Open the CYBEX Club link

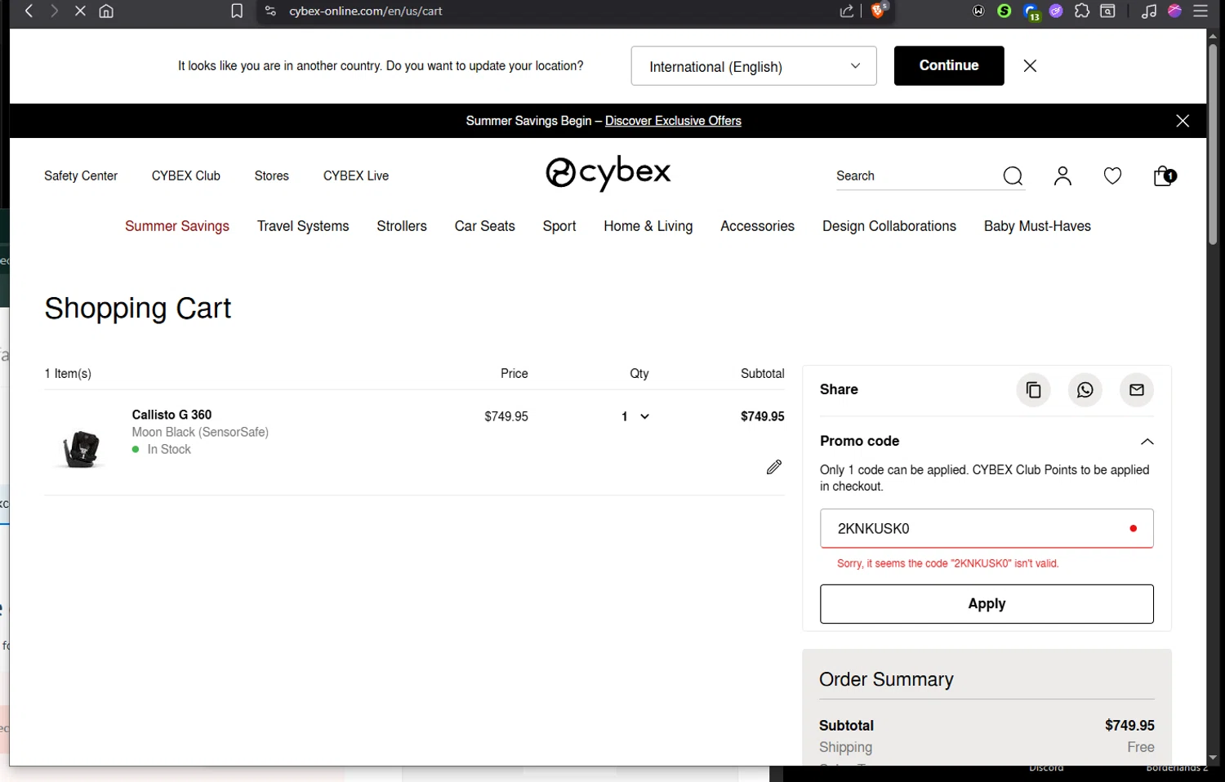(186, 176)
